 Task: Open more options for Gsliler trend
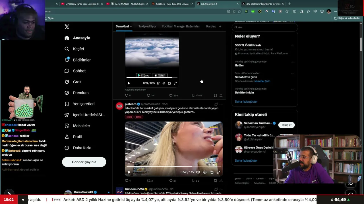(293, 62)
